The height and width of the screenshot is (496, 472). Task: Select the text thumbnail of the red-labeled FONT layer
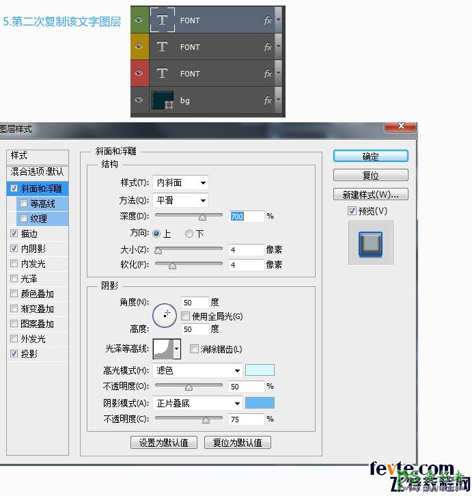162,74
